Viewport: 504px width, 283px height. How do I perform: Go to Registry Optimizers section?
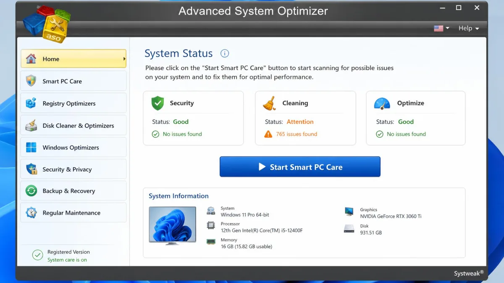pyautogui.click(x=73, y=103)
